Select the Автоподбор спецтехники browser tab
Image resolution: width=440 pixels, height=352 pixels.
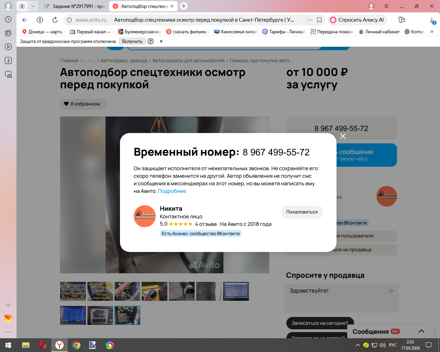tap(143, 6)
